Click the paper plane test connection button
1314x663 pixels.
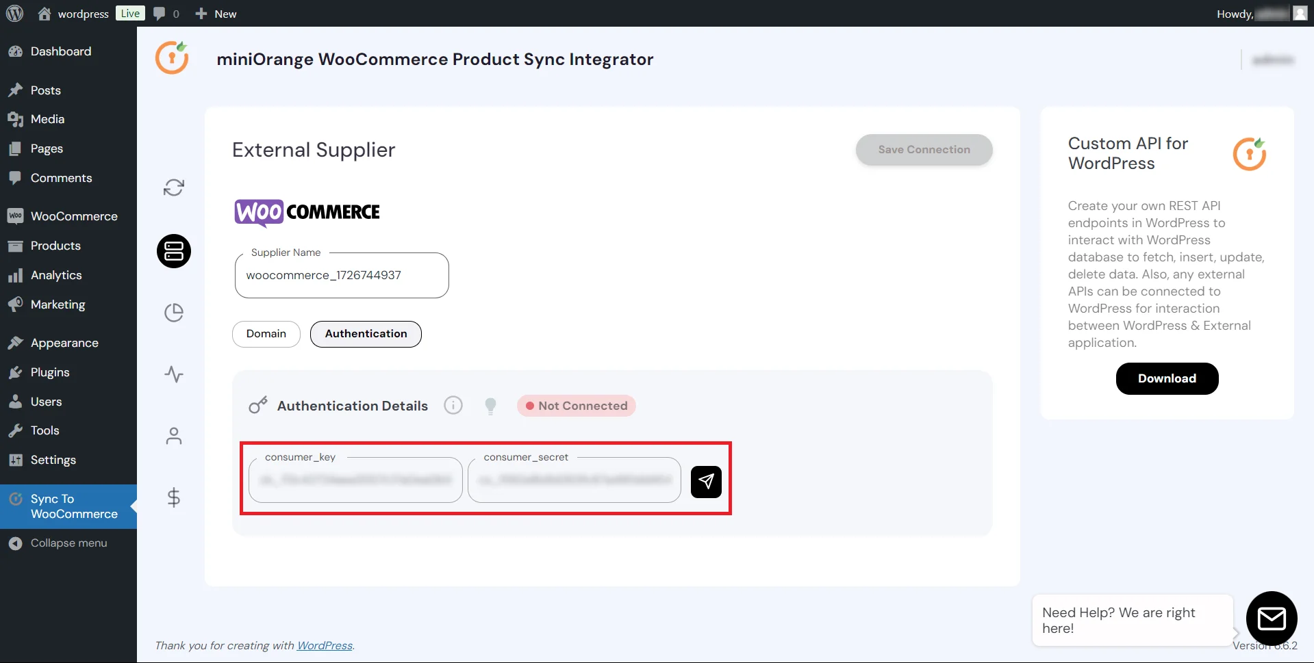706,482
